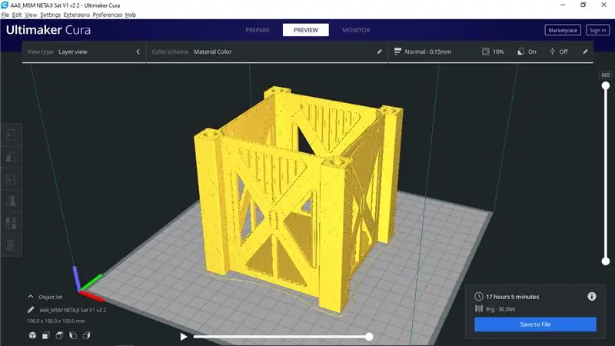Play the layer simulation
This screenshot has width=615, height=346.
point(183,336)
